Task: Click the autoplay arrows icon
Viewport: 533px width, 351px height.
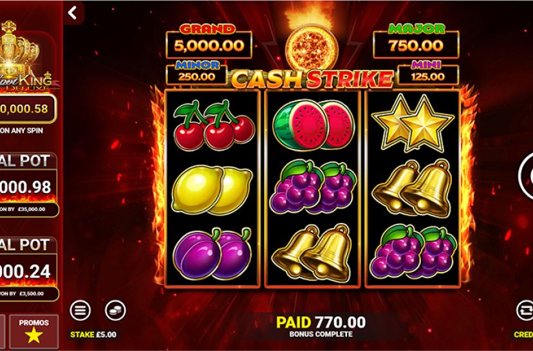Action: (x=525, y=310)
